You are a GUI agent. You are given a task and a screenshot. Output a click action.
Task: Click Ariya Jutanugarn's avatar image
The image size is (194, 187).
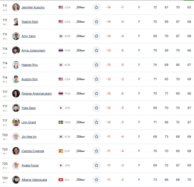click(x=16, y=50)
